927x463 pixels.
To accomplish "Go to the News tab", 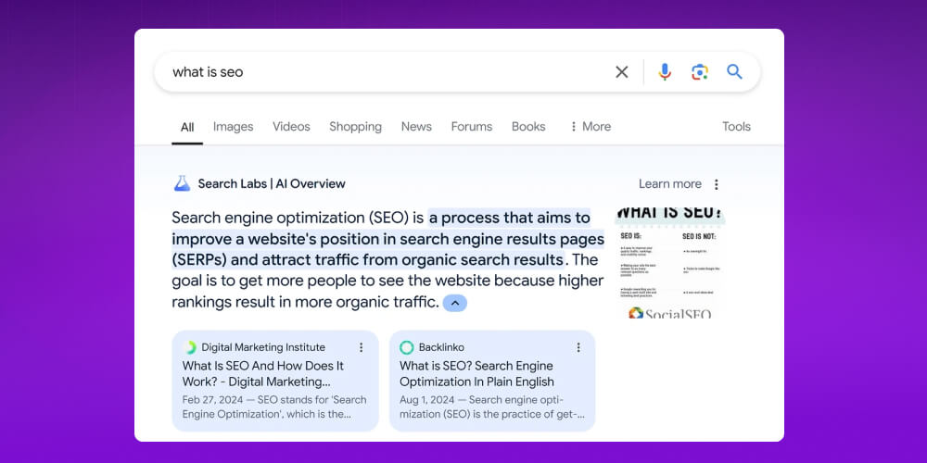I will click(x=416, y=127).
